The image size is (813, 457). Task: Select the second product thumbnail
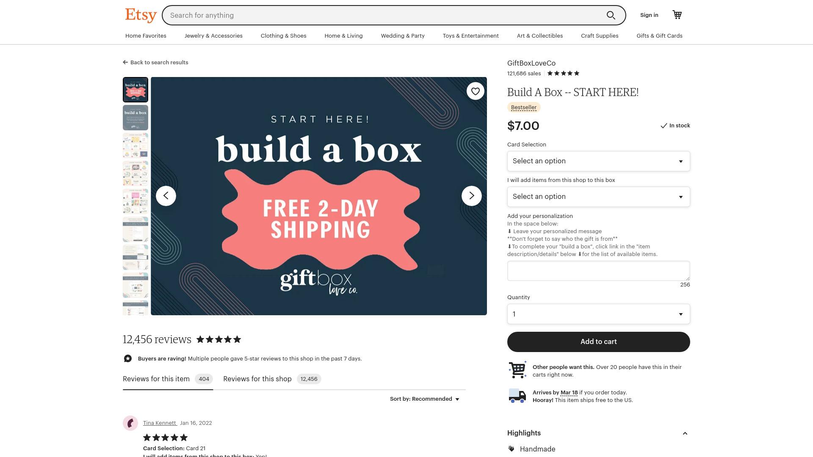tap(135, 118)
